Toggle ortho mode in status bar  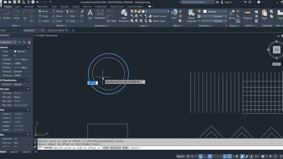coord(205,156)
